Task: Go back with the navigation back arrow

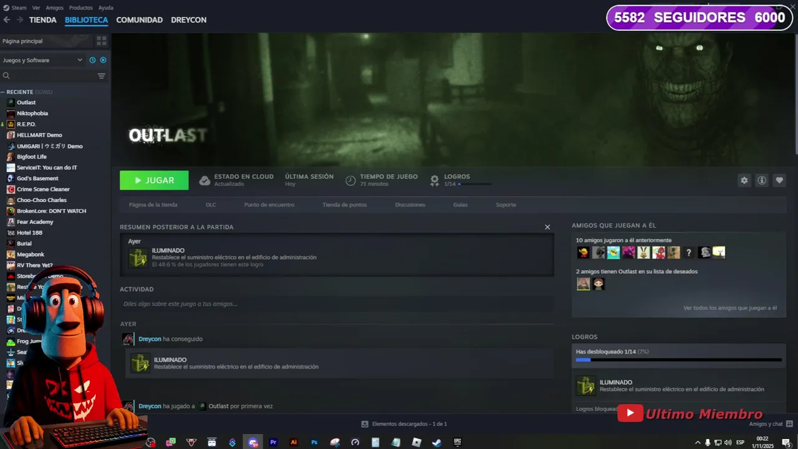Action: pos(7,20)
